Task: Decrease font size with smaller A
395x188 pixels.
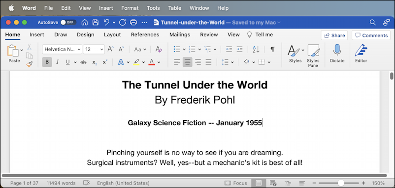Action: click(122, 49)
